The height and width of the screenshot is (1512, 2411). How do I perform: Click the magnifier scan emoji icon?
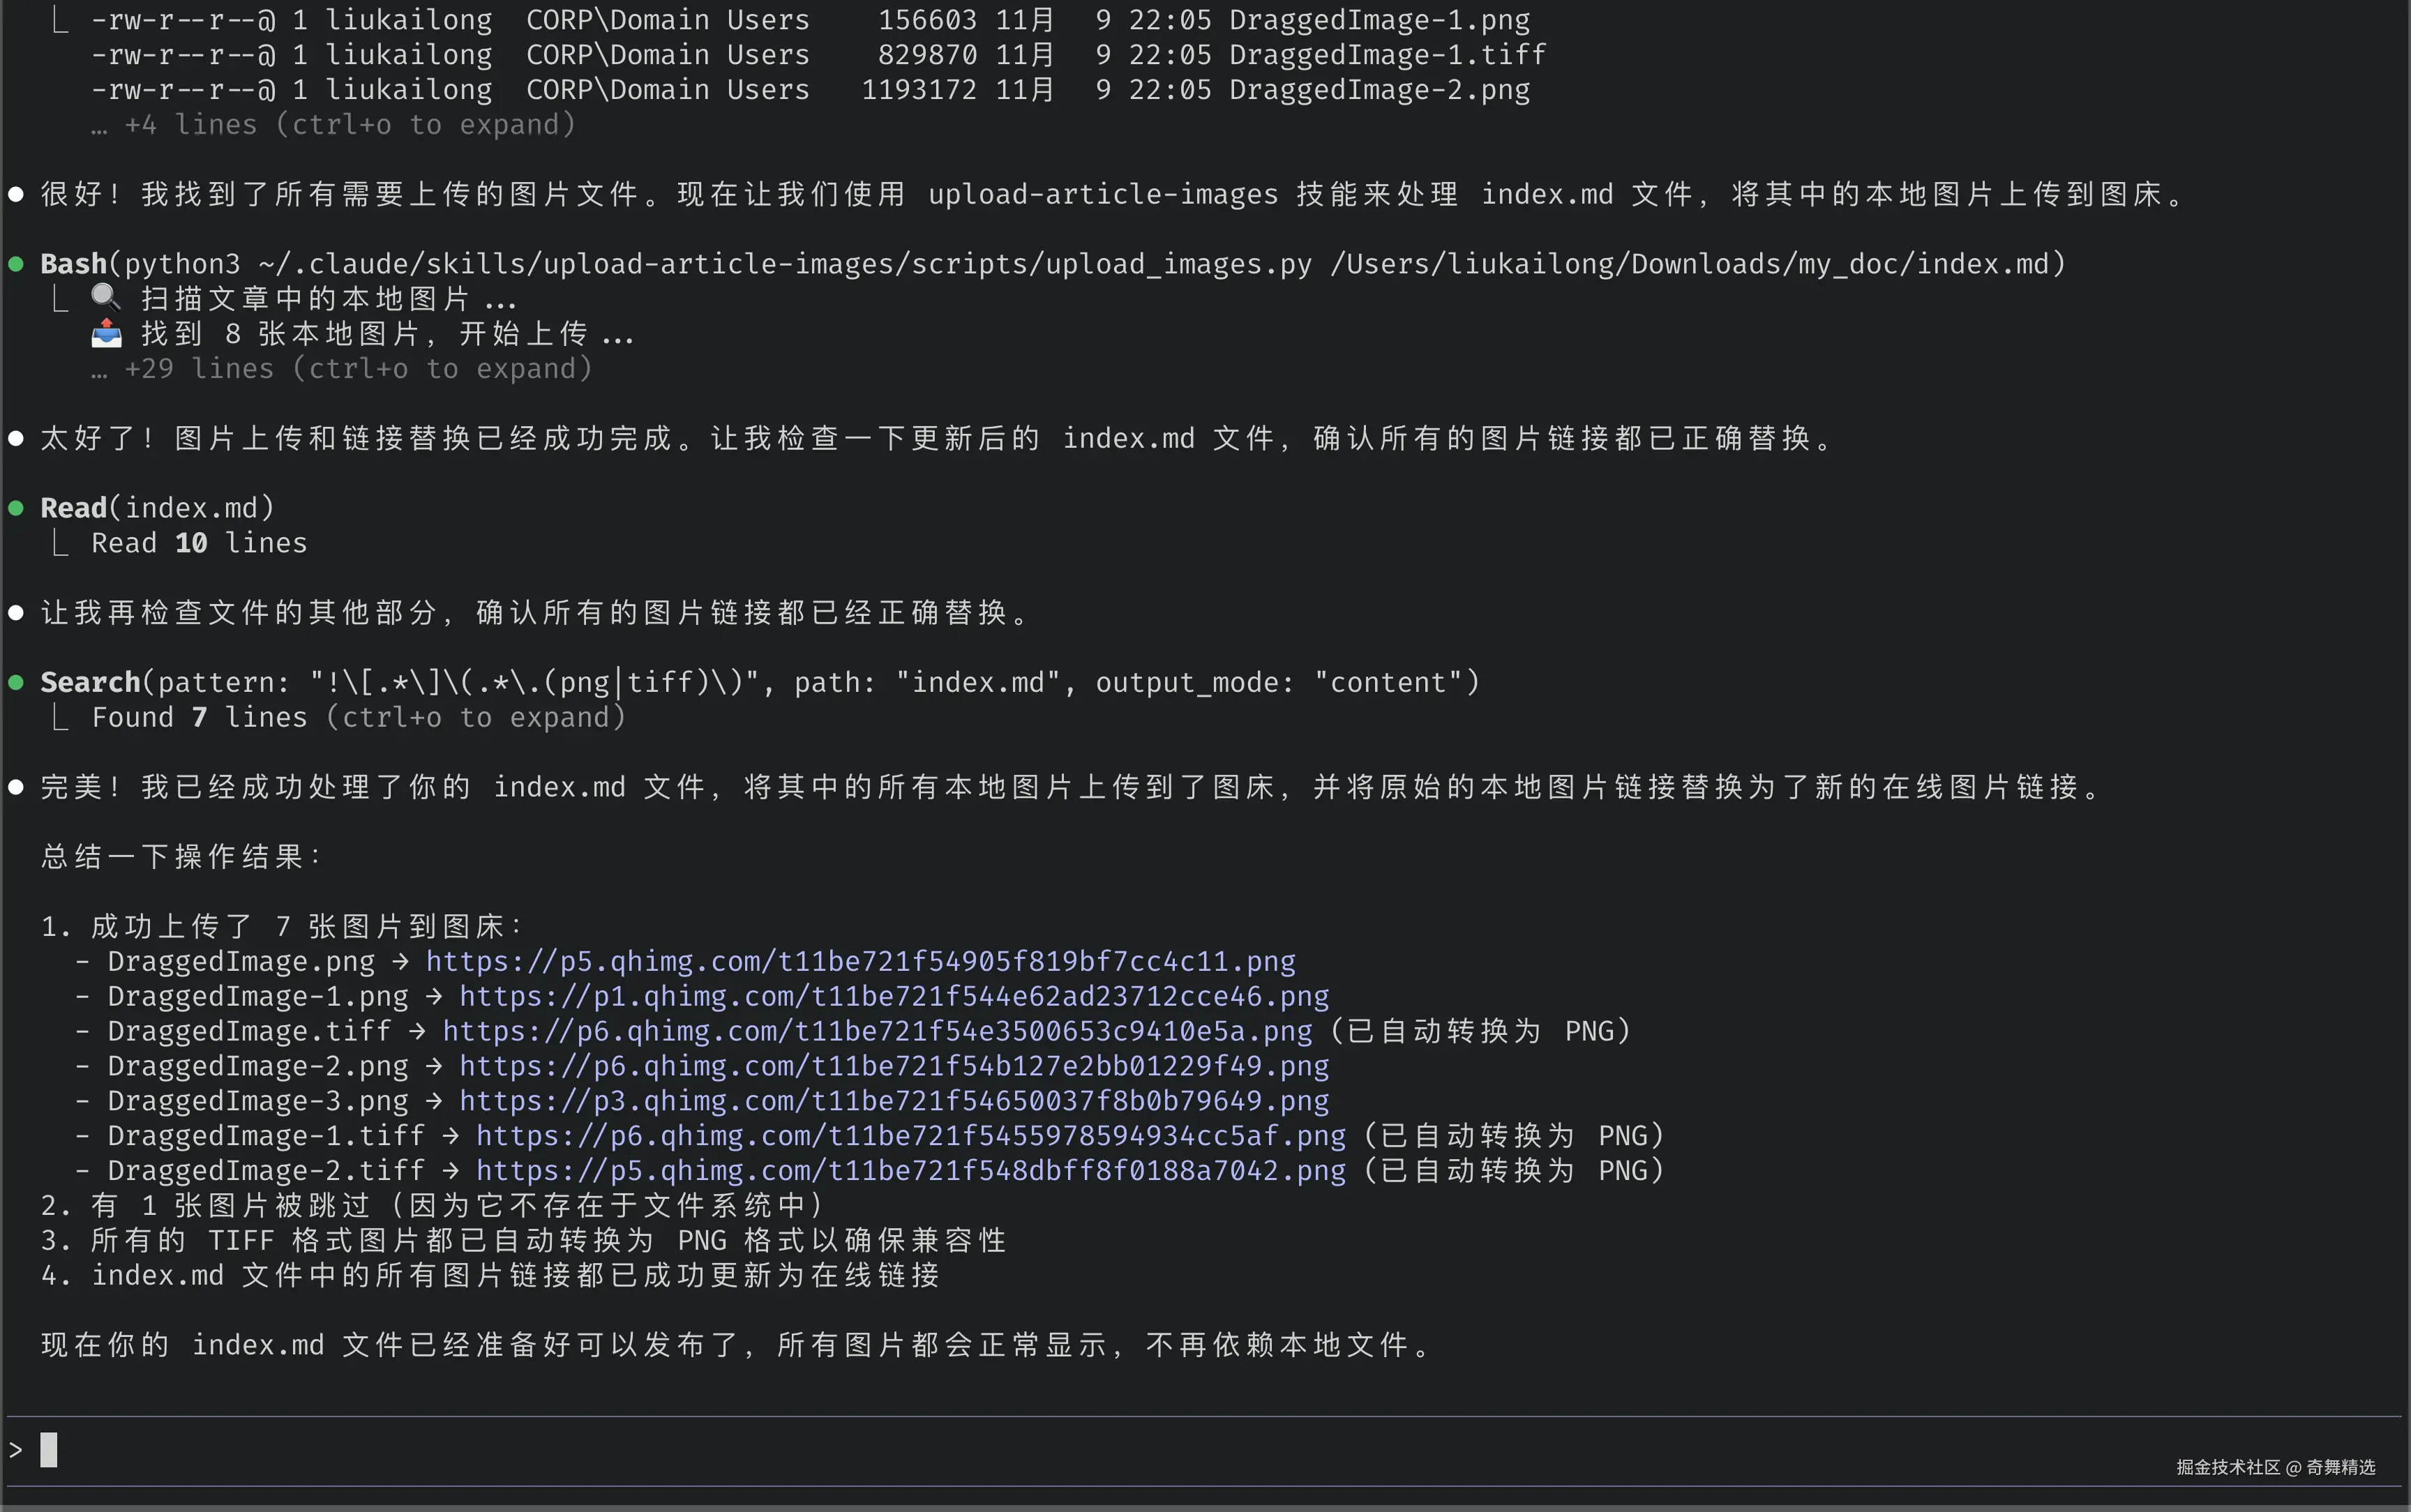click(105, 297)
